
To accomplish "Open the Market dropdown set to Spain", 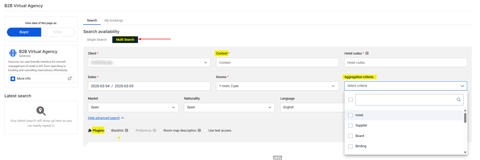I will coord(133,108).
